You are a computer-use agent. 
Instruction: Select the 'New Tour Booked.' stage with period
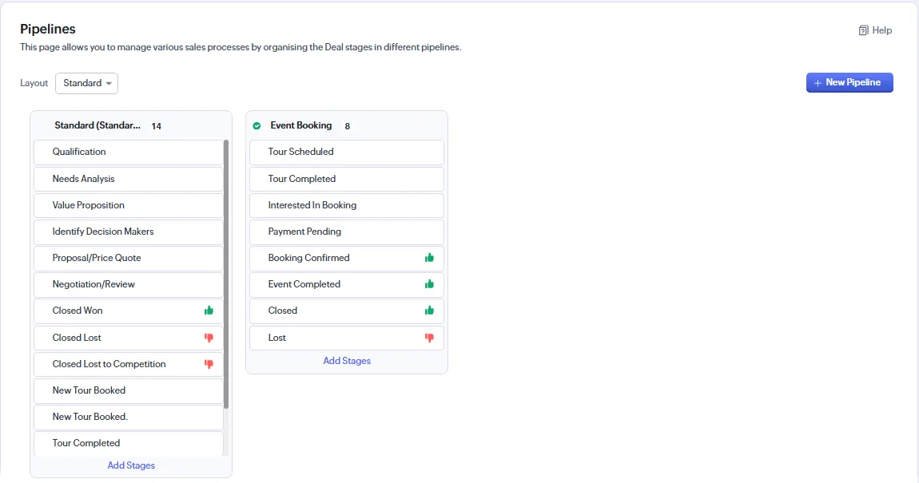click(129, 417)
